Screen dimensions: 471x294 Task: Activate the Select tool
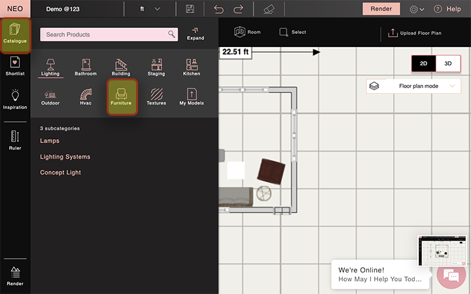pos(292,32)
